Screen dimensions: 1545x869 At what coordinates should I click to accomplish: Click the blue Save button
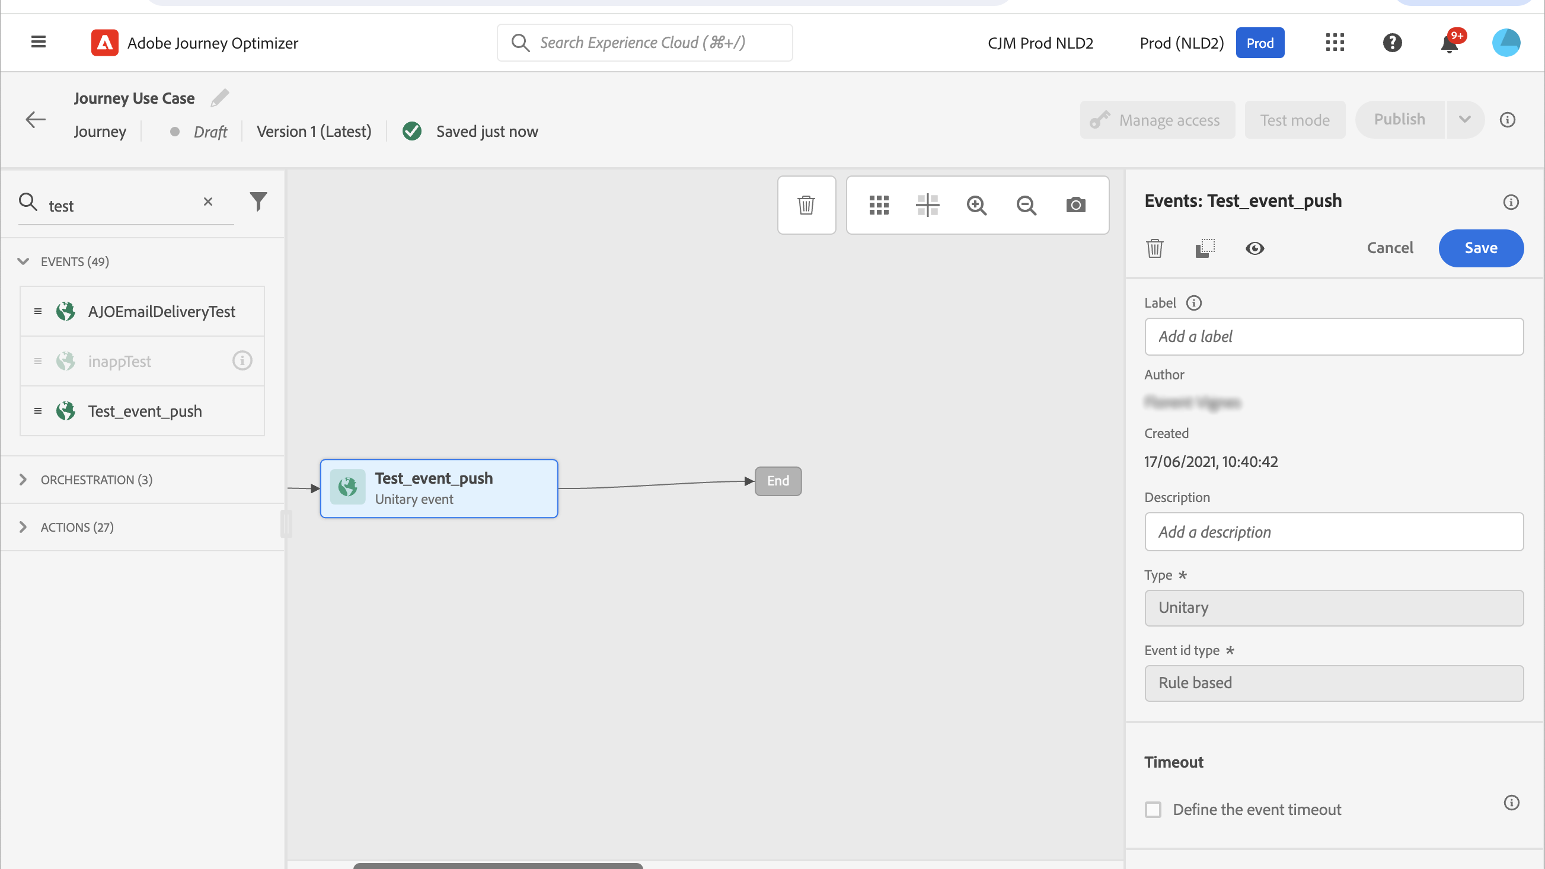point(1480,248)
